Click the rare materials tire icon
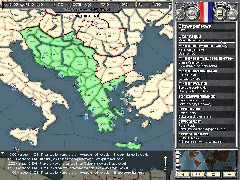This screenshot has width=240, height=180. click(x=38, y=5)
